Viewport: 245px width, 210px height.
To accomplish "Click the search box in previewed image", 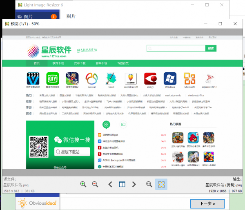I will (x=176, y=48).
